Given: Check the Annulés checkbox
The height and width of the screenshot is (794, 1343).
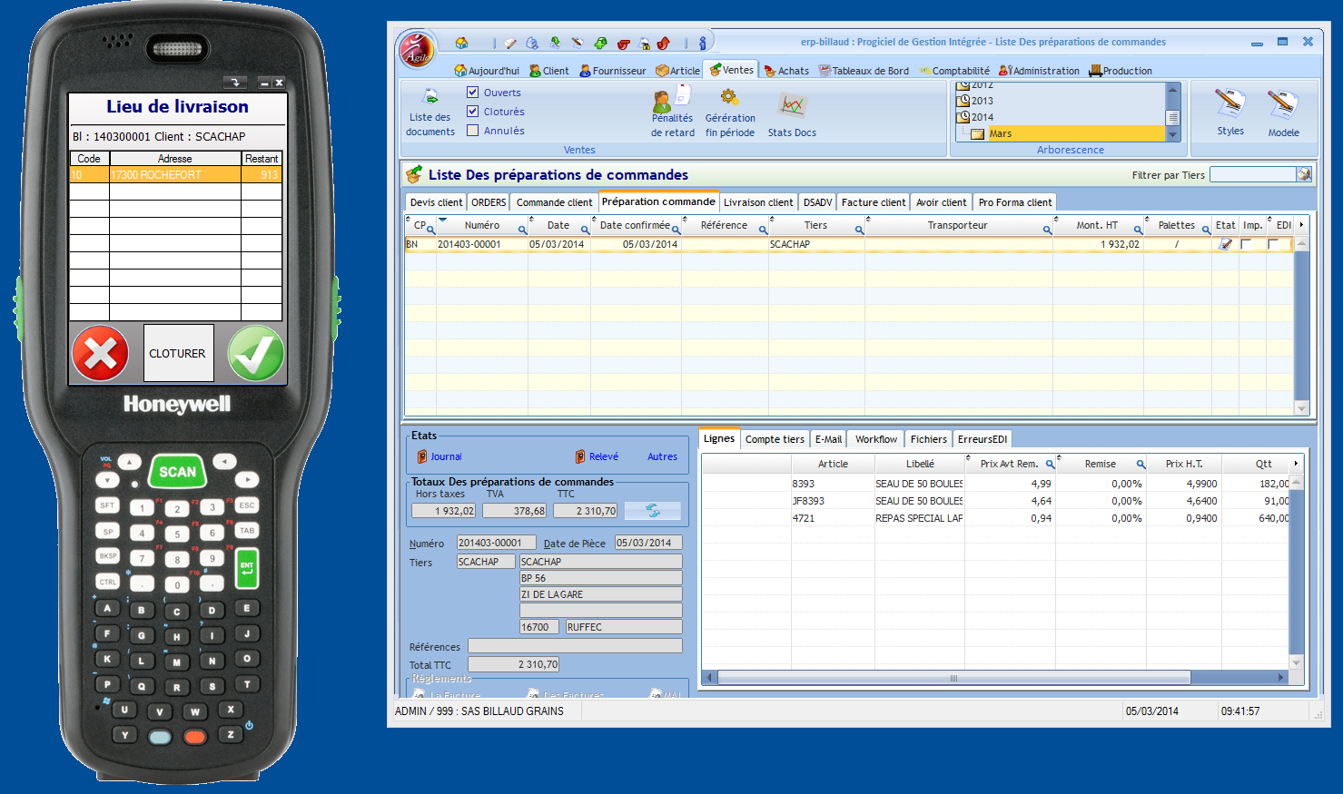Looking at the screenshot, I should click(472, 130).
